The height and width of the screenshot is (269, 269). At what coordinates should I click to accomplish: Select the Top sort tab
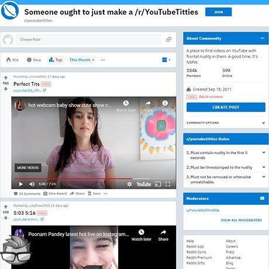pyautogui.click(x=56, y=60)
